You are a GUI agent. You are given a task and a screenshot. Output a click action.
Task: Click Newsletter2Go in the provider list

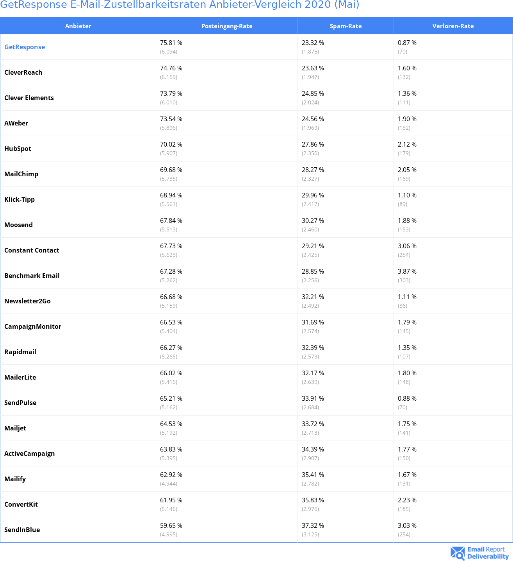click(x=28, y=301)
